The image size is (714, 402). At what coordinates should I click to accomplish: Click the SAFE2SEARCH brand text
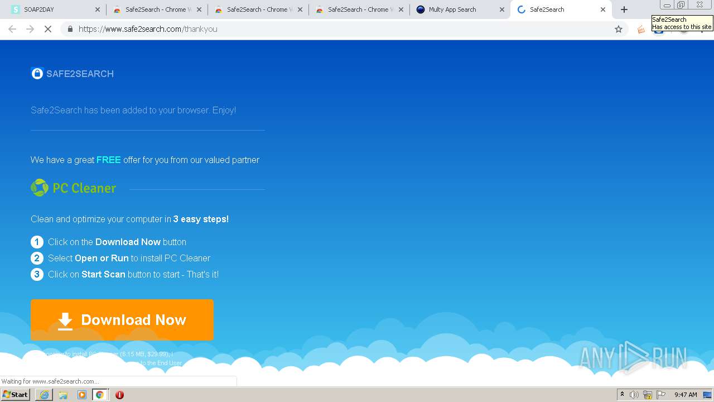pos(80,74)
